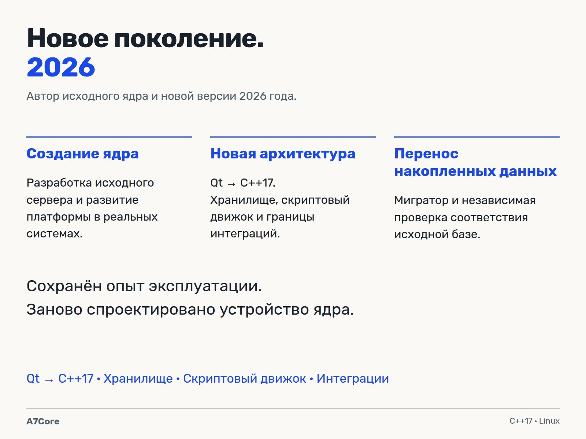Click the sentence 'Сохранён опыт эксплуатации.'
Viewport: 586px width, 439px height.
coord(144,286)
